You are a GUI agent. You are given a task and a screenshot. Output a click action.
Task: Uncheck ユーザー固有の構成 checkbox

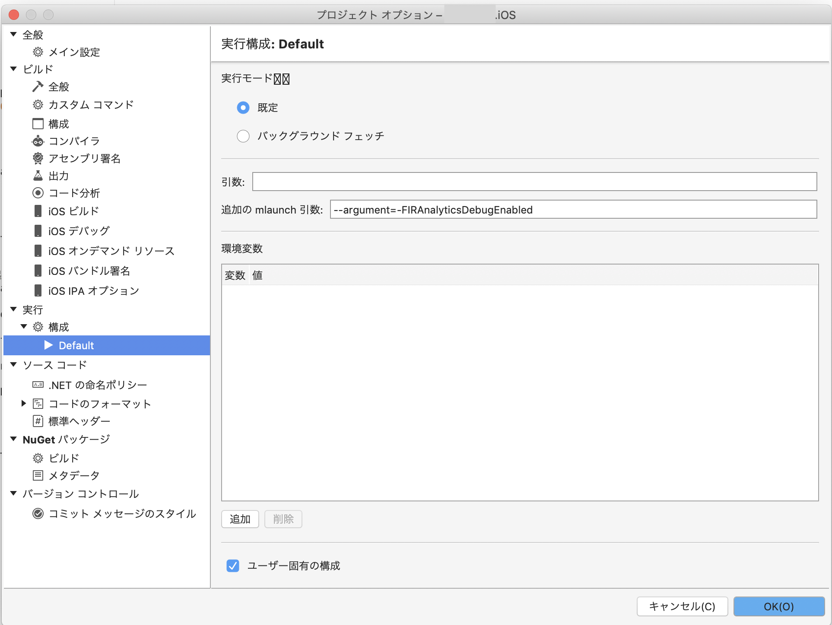pos(233,566)
